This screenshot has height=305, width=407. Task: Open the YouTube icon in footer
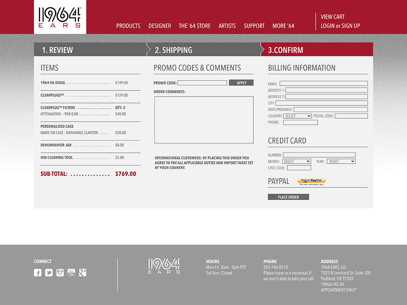coord(71,272)
